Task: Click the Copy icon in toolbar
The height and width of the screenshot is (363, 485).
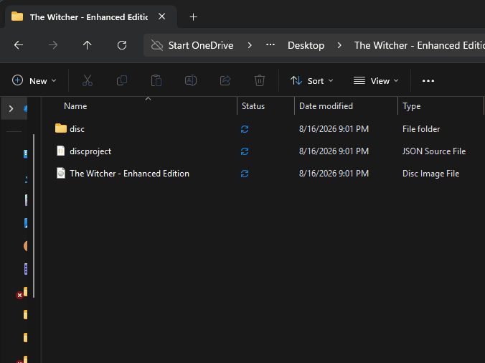Action: [x=122, y=80]
